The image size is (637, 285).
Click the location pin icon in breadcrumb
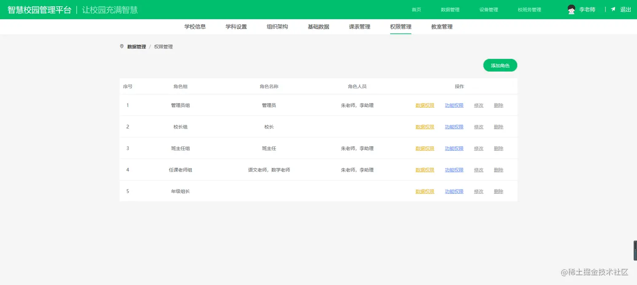[122, 46]
